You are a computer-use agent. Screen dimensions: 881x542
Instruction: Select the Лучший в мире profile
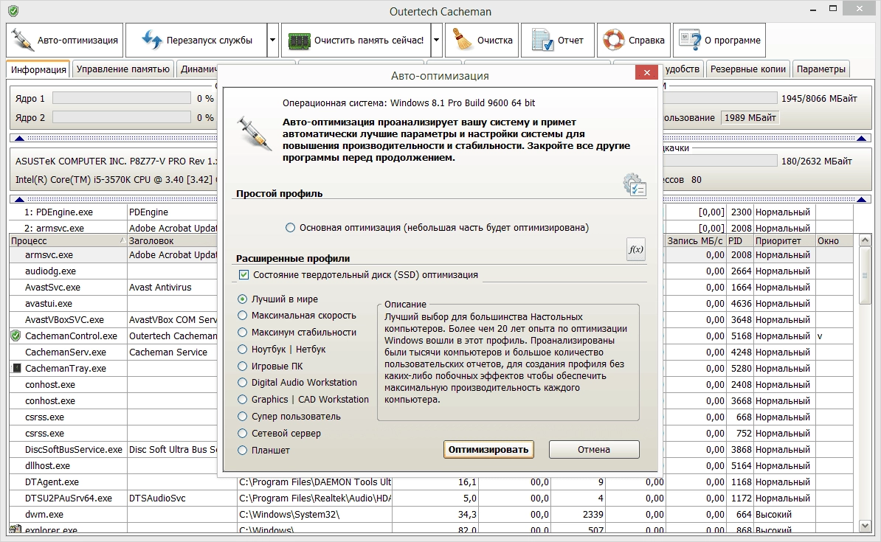[278, 299]
